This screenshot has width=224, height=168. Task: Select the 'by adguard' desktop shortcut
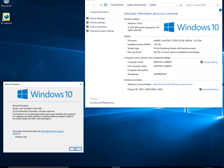coord(6,18)
